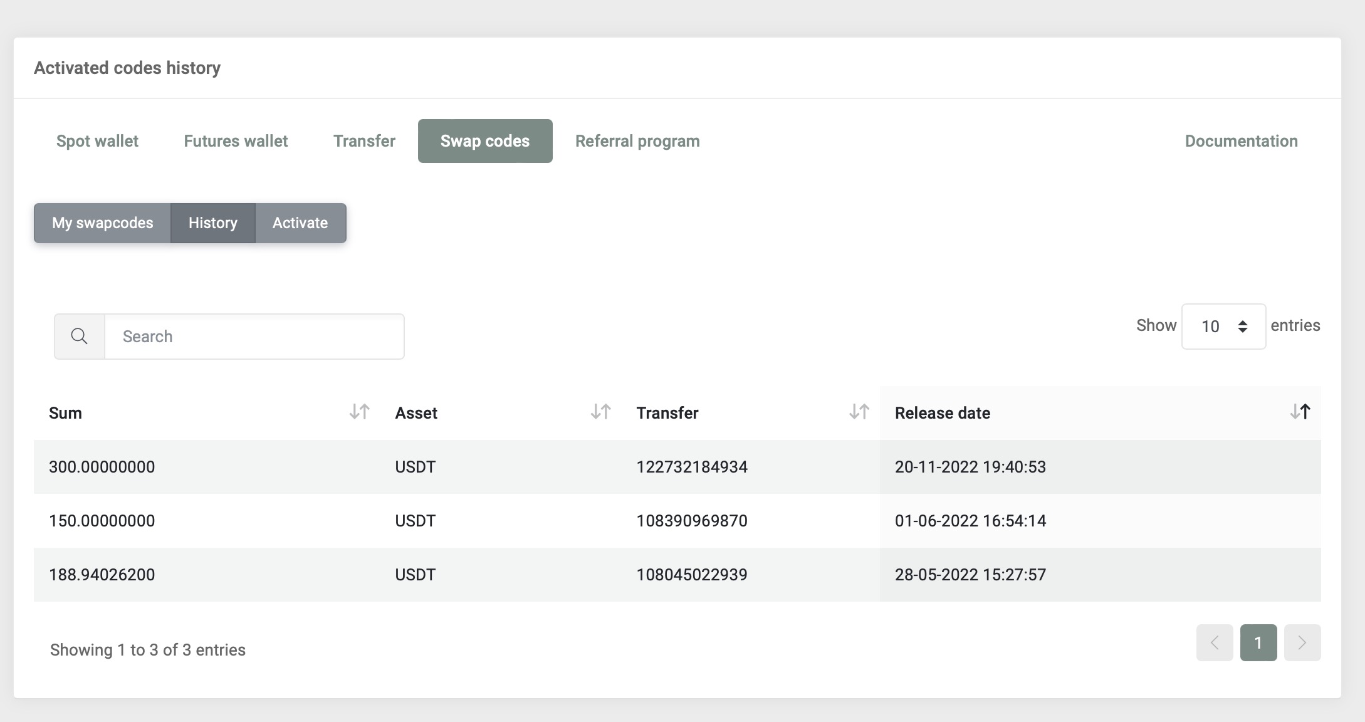Go to next page arrow
Viewport: 1365px width, 722px height.
[1302, 642]
